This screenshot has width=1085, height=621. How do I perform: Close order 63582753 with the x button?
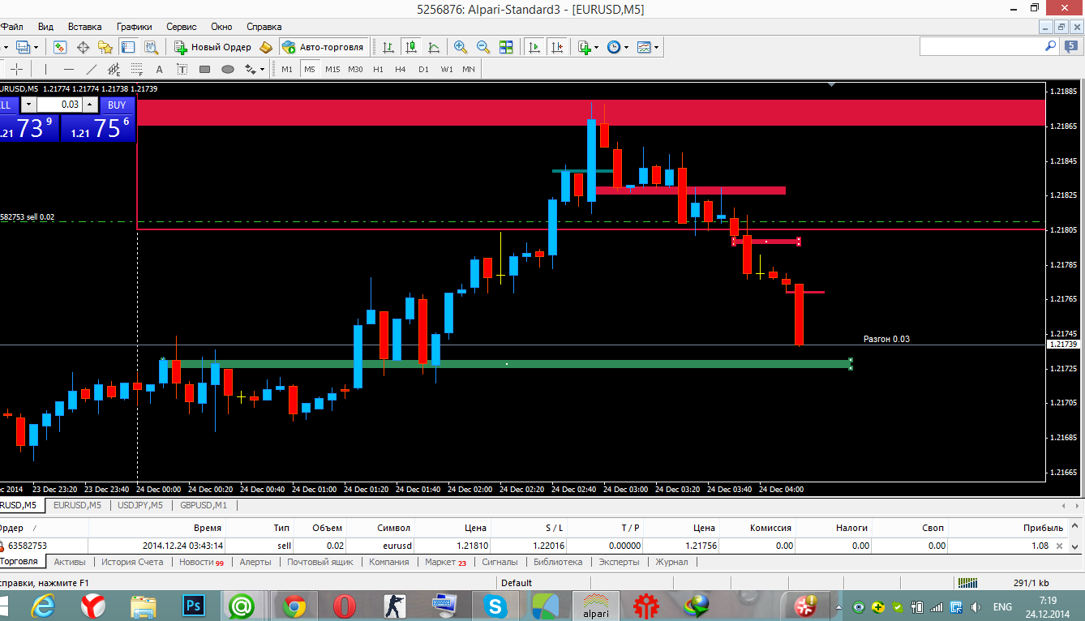[1058, 546]
